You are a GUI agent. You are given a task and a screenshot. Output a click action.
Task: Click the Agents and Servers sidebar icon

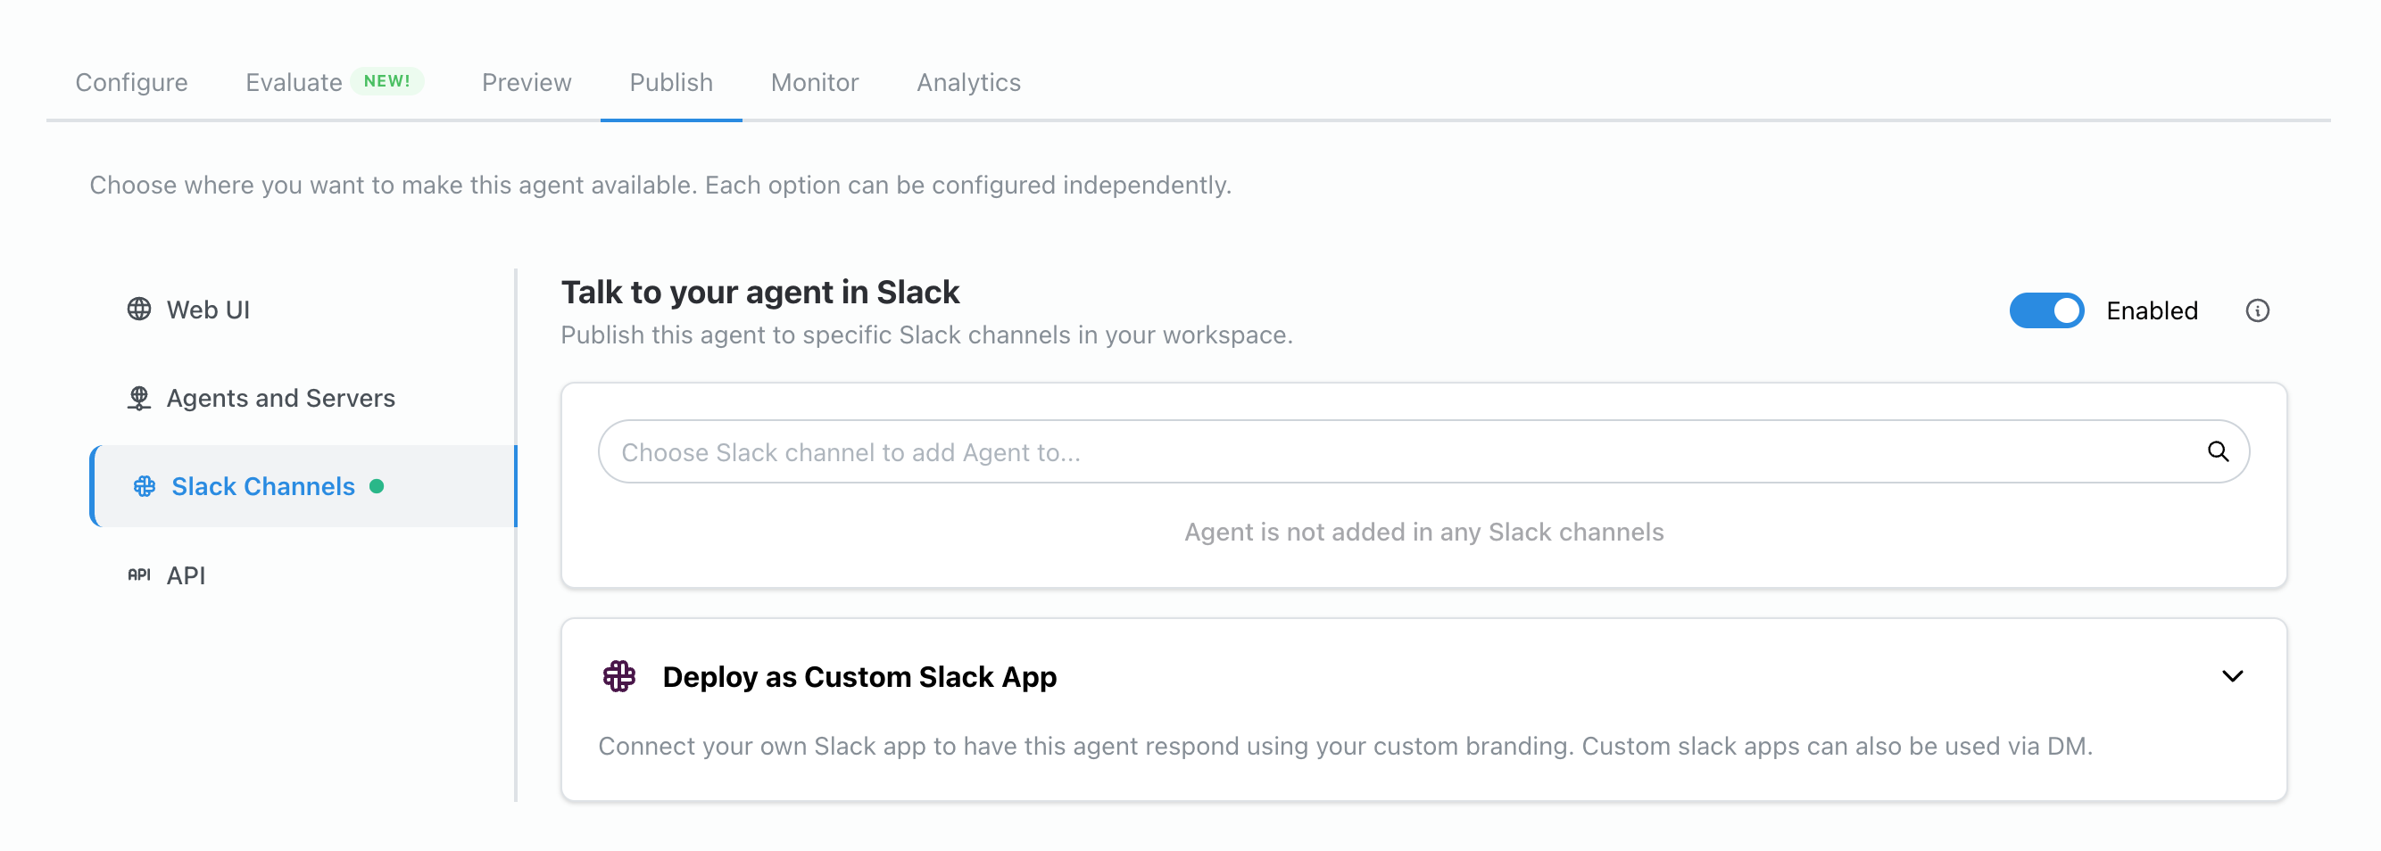(138, 398)
